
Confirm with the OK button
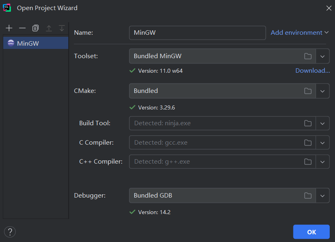click(311, 232)
